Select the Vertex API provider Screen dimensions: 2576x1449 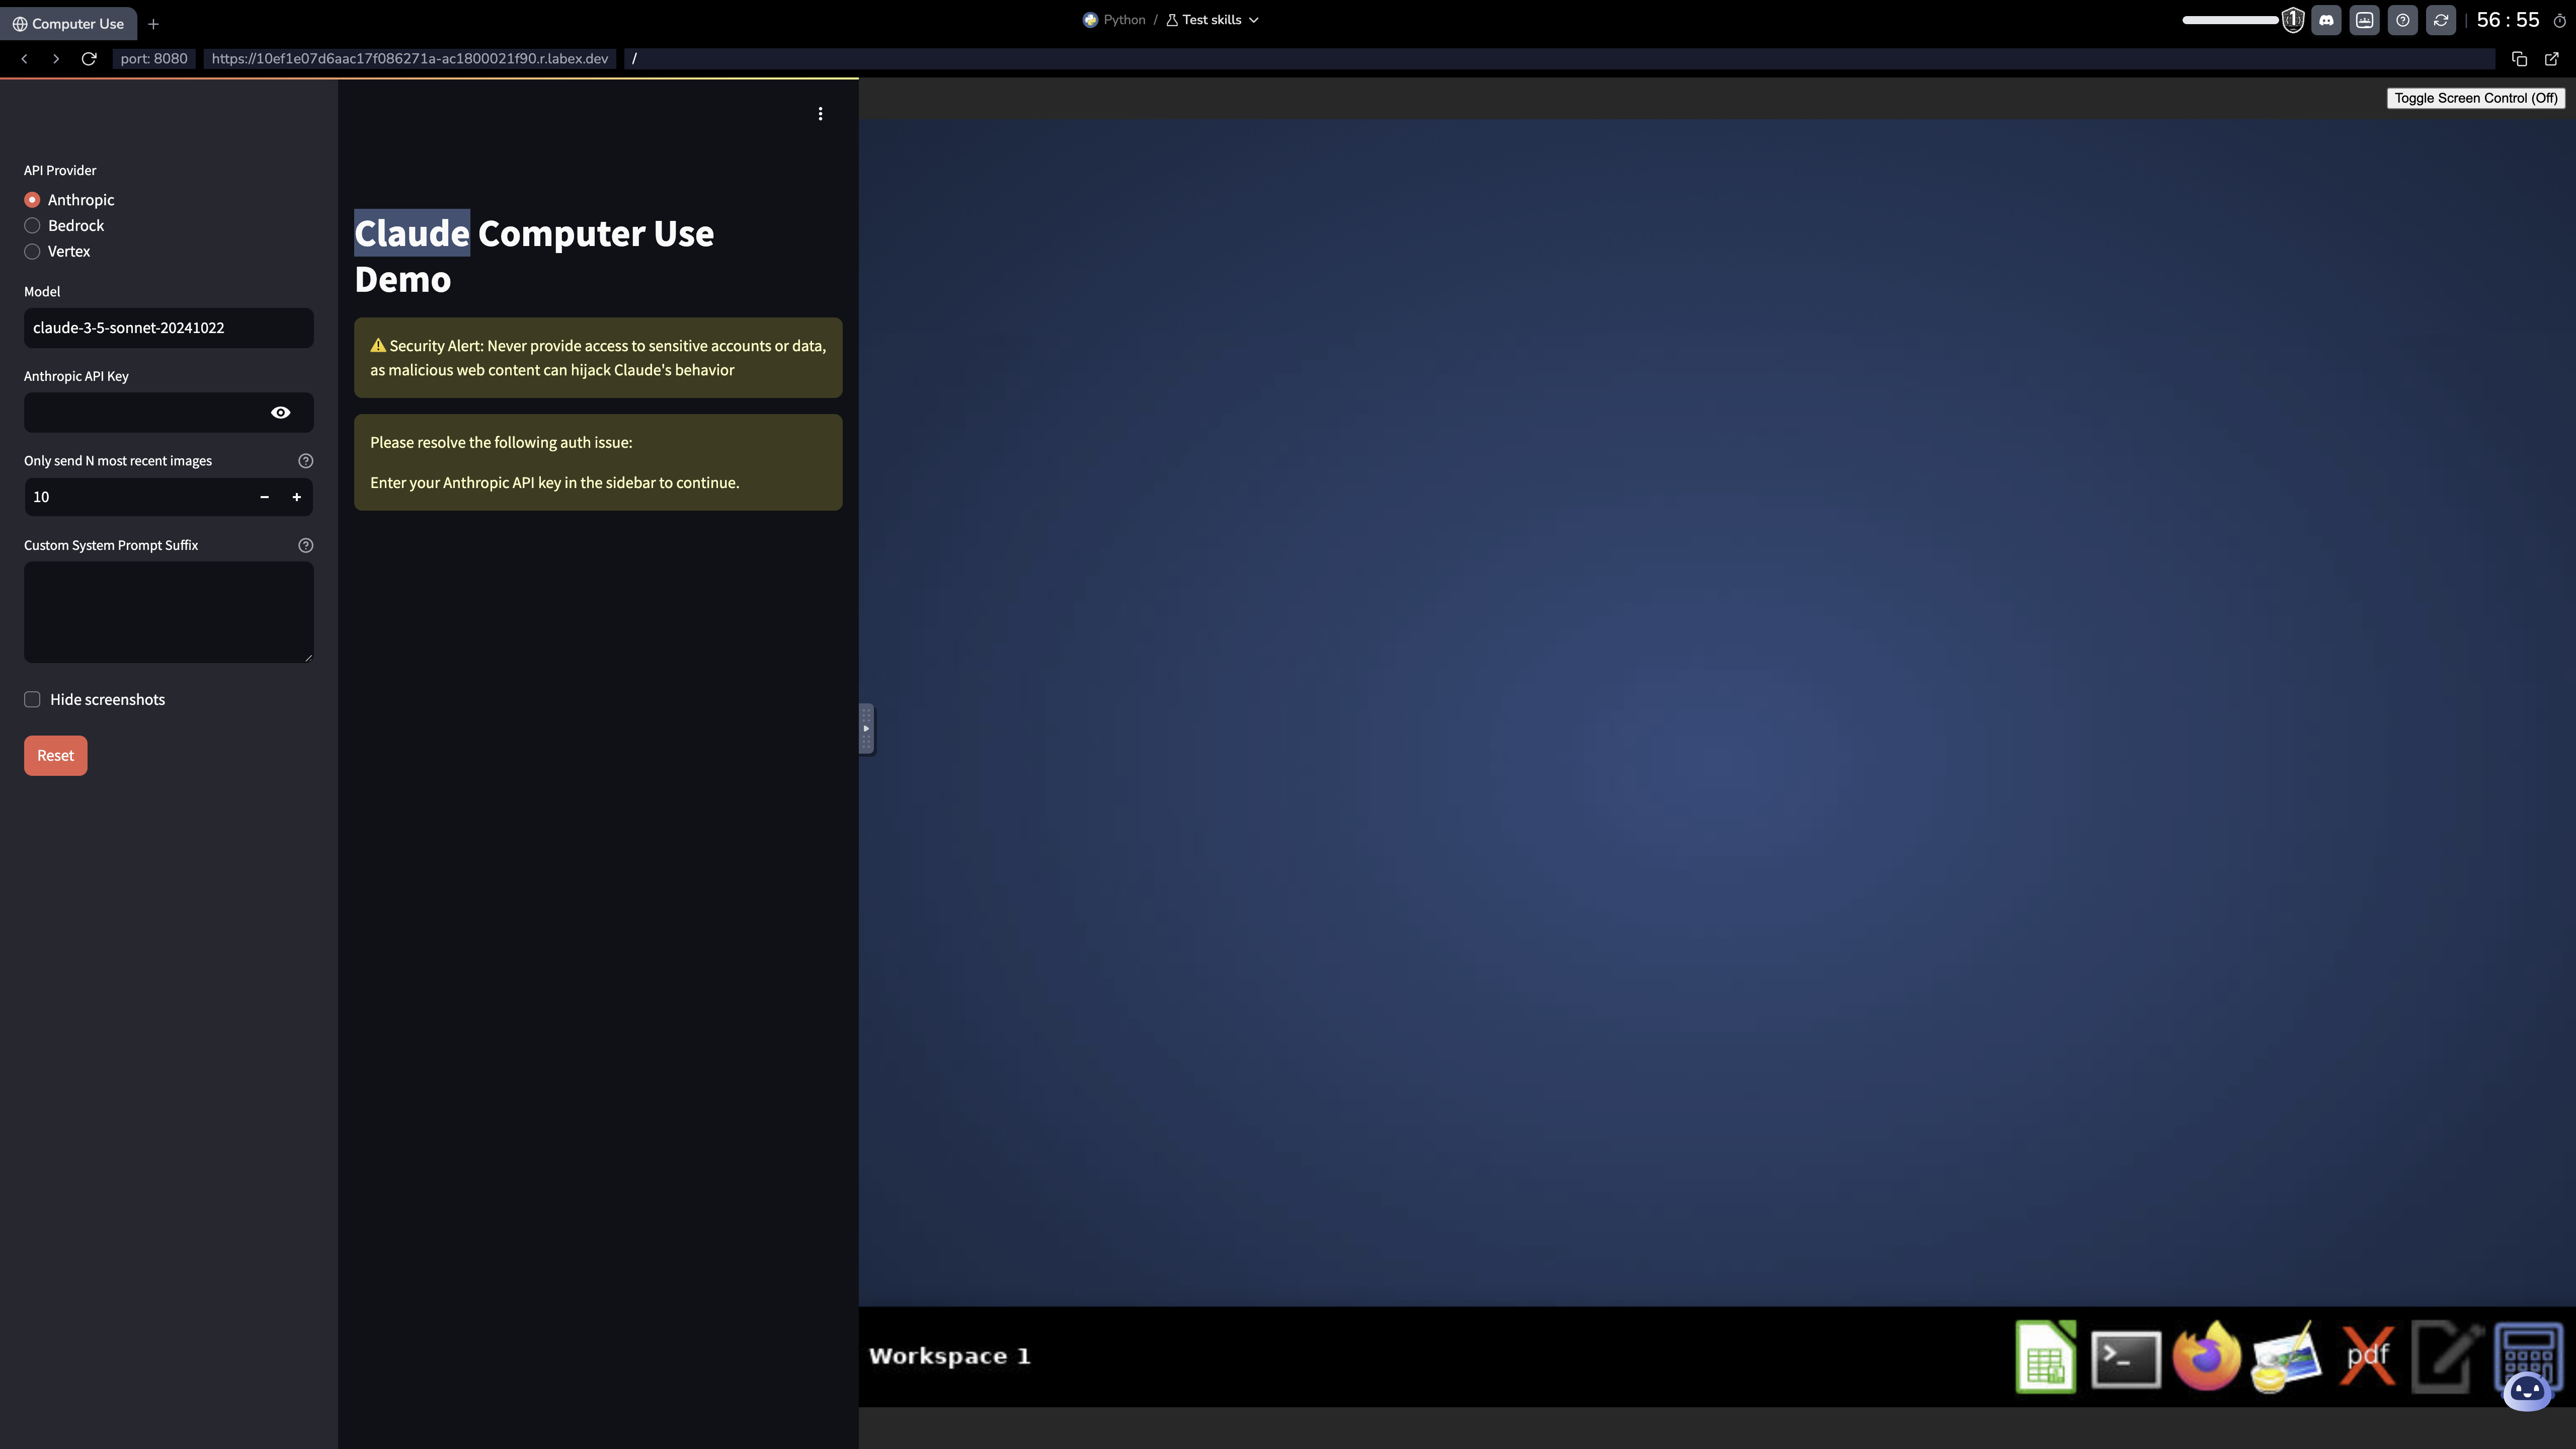click(x=32, y=251)
